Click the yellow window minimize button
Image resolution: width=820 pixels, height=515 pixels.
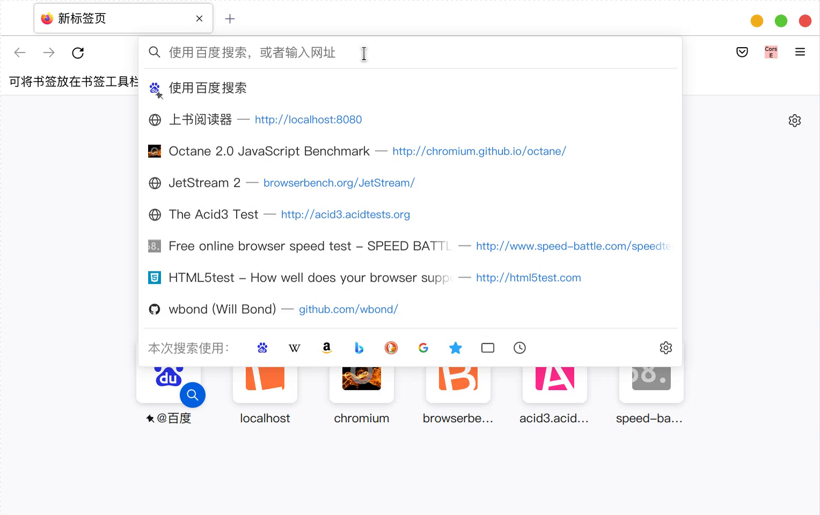coord(757,21)
